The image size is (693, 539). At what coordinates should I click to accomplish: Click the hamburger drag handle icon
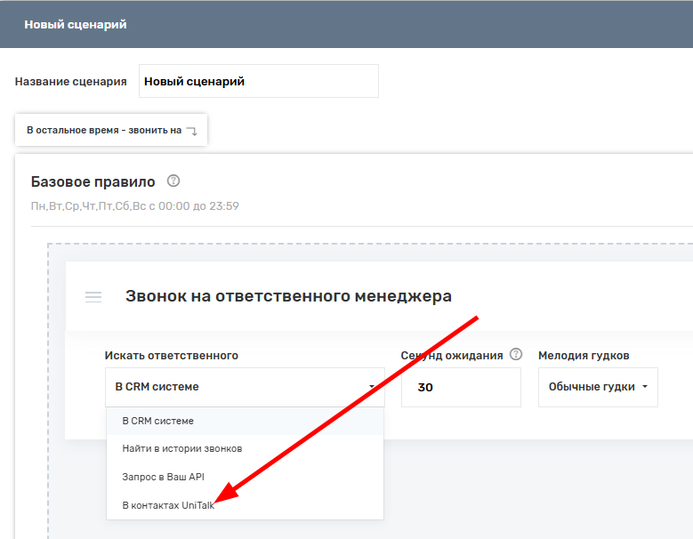[93, 297]
